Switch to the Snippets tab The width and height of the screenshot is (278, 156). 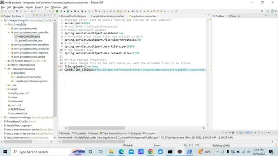(135, 133)
